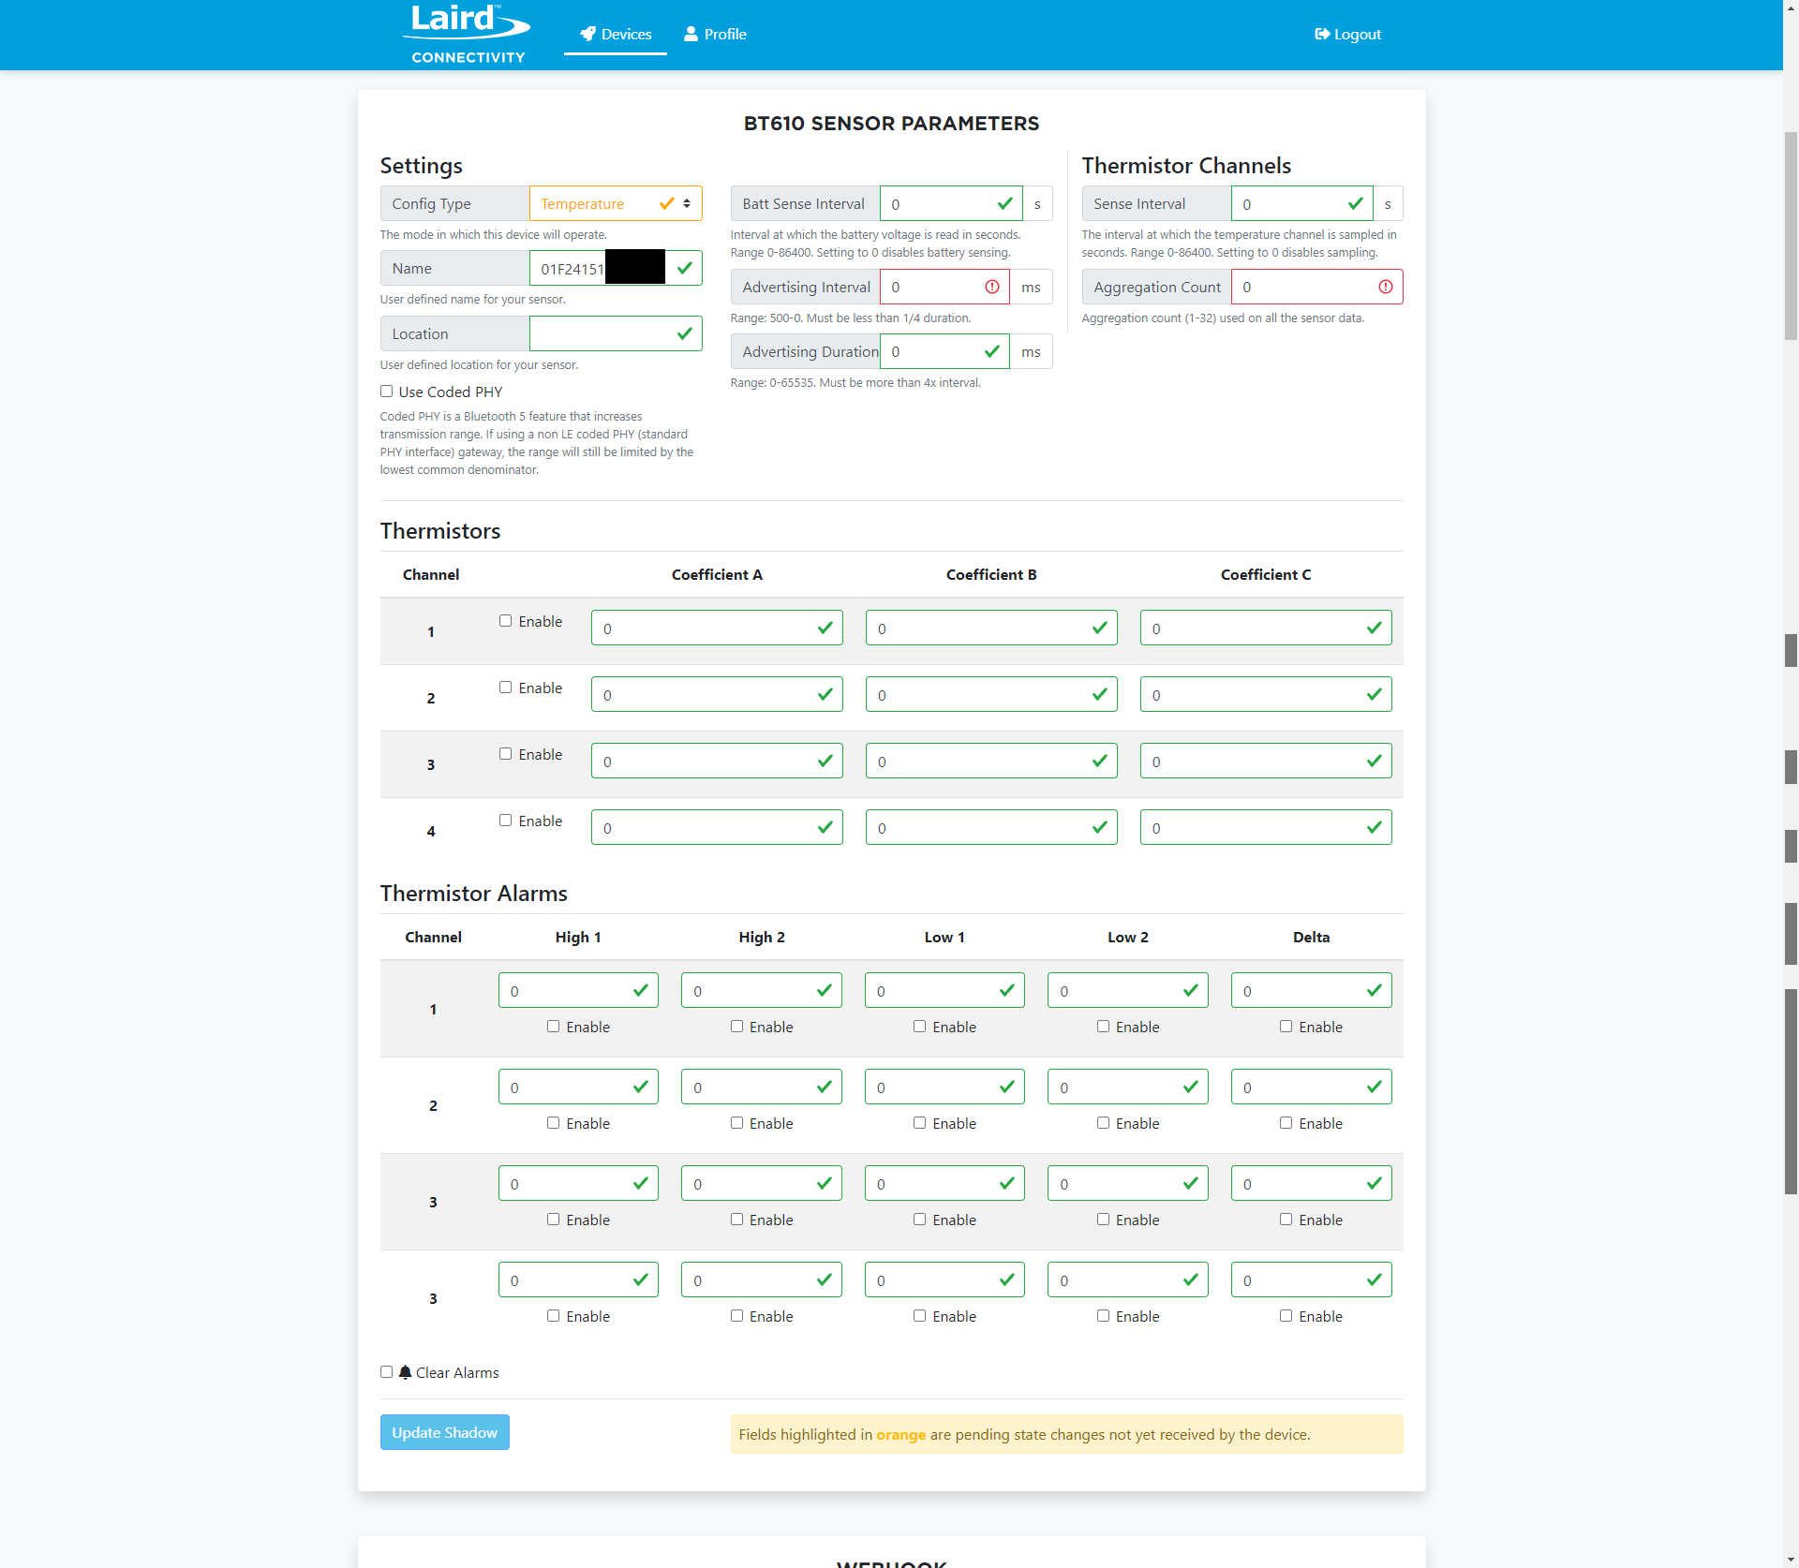Screen dimensions: 1799x1568
Task: Click the rocket icon beside Devices
Action: coord(587,34)
